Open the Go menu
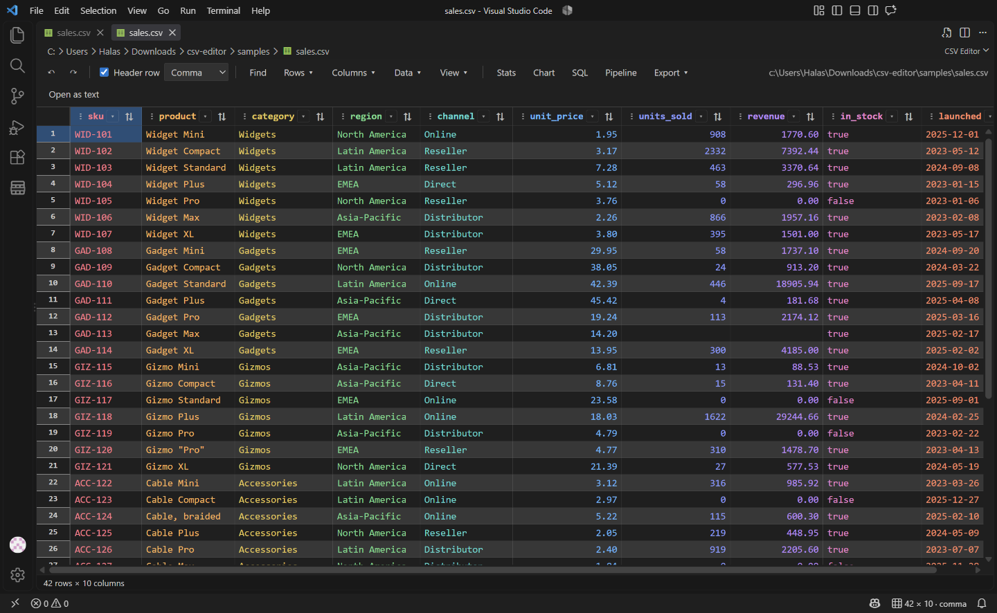 pyautogui.click(x=163, y=10)
